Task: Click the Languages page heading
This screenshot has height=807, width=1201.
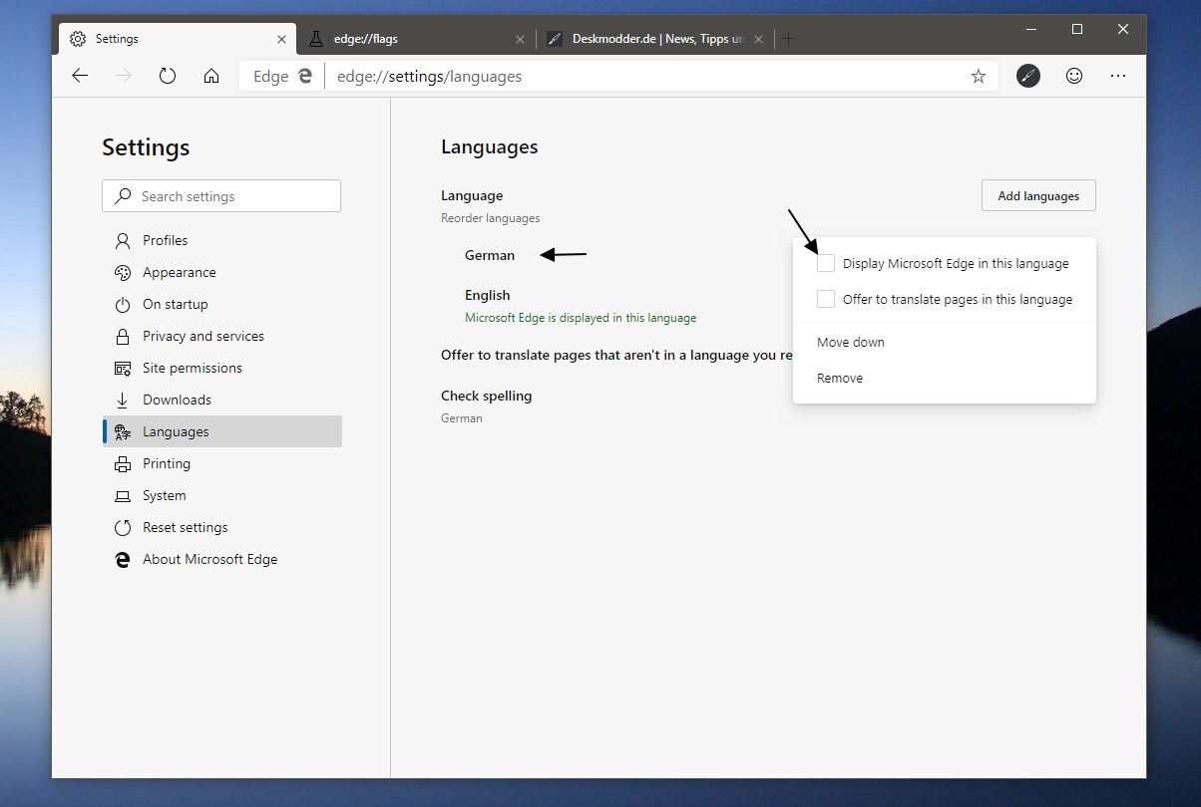Action: point(490,146)
